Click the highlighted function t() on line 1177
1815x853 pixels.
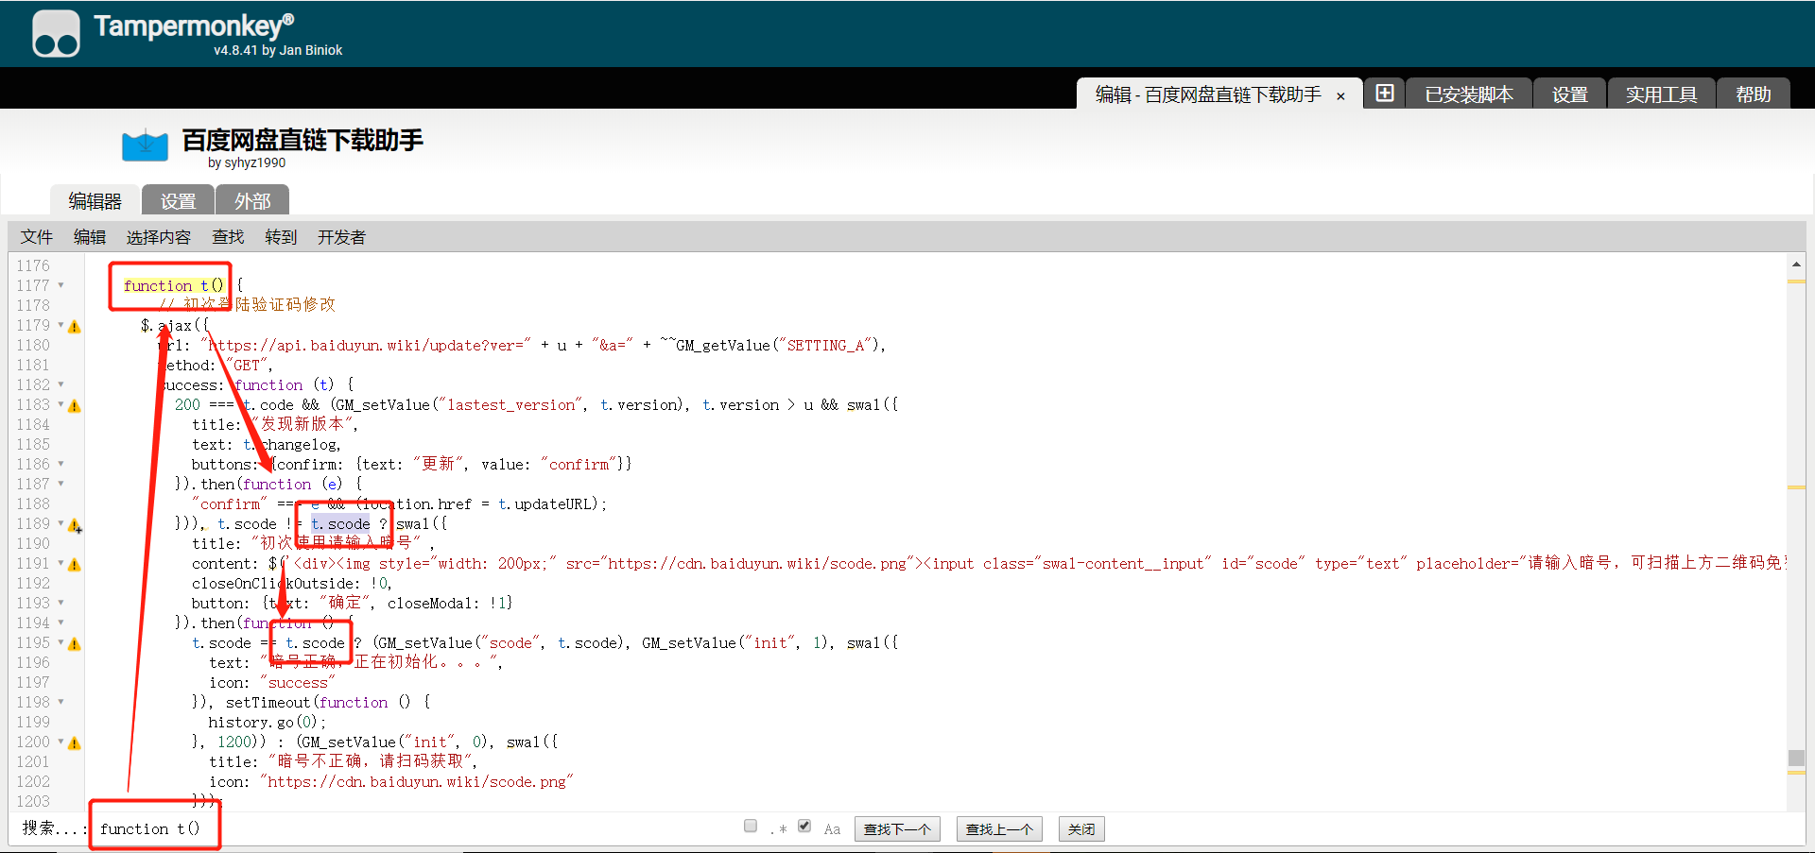click(174, 285)
